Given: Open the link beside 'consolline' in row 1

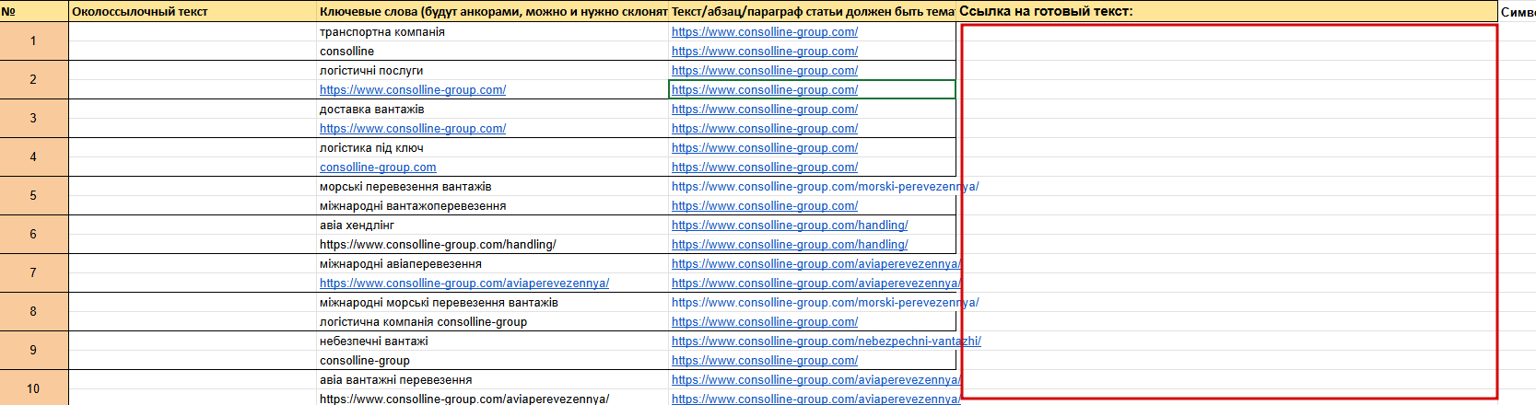Looking at the screenshot, I should coord(765,52).
